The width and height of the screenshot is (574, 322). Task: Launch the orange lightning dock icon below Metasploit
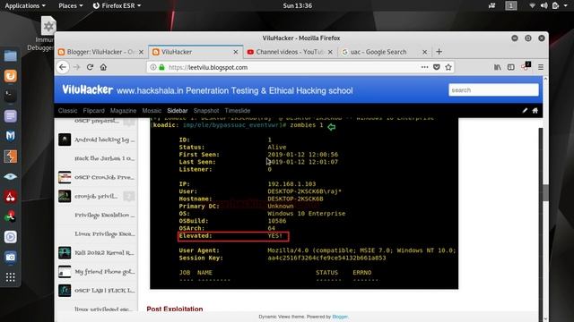(x=10, y=157)
